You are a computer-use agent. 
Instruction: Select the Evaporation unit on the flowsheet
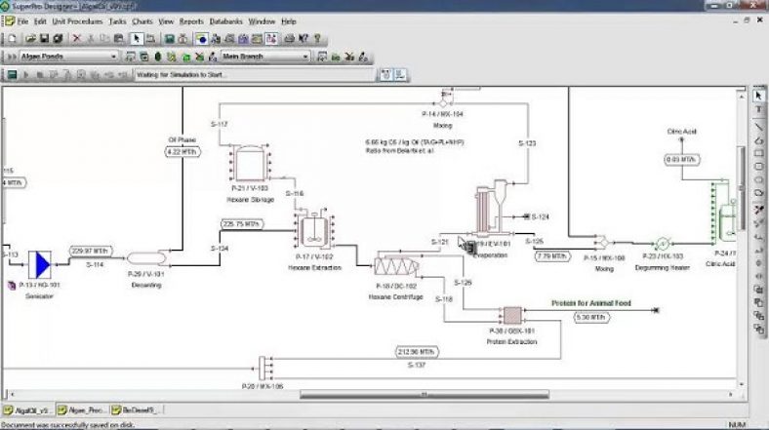tap(493, 208)
